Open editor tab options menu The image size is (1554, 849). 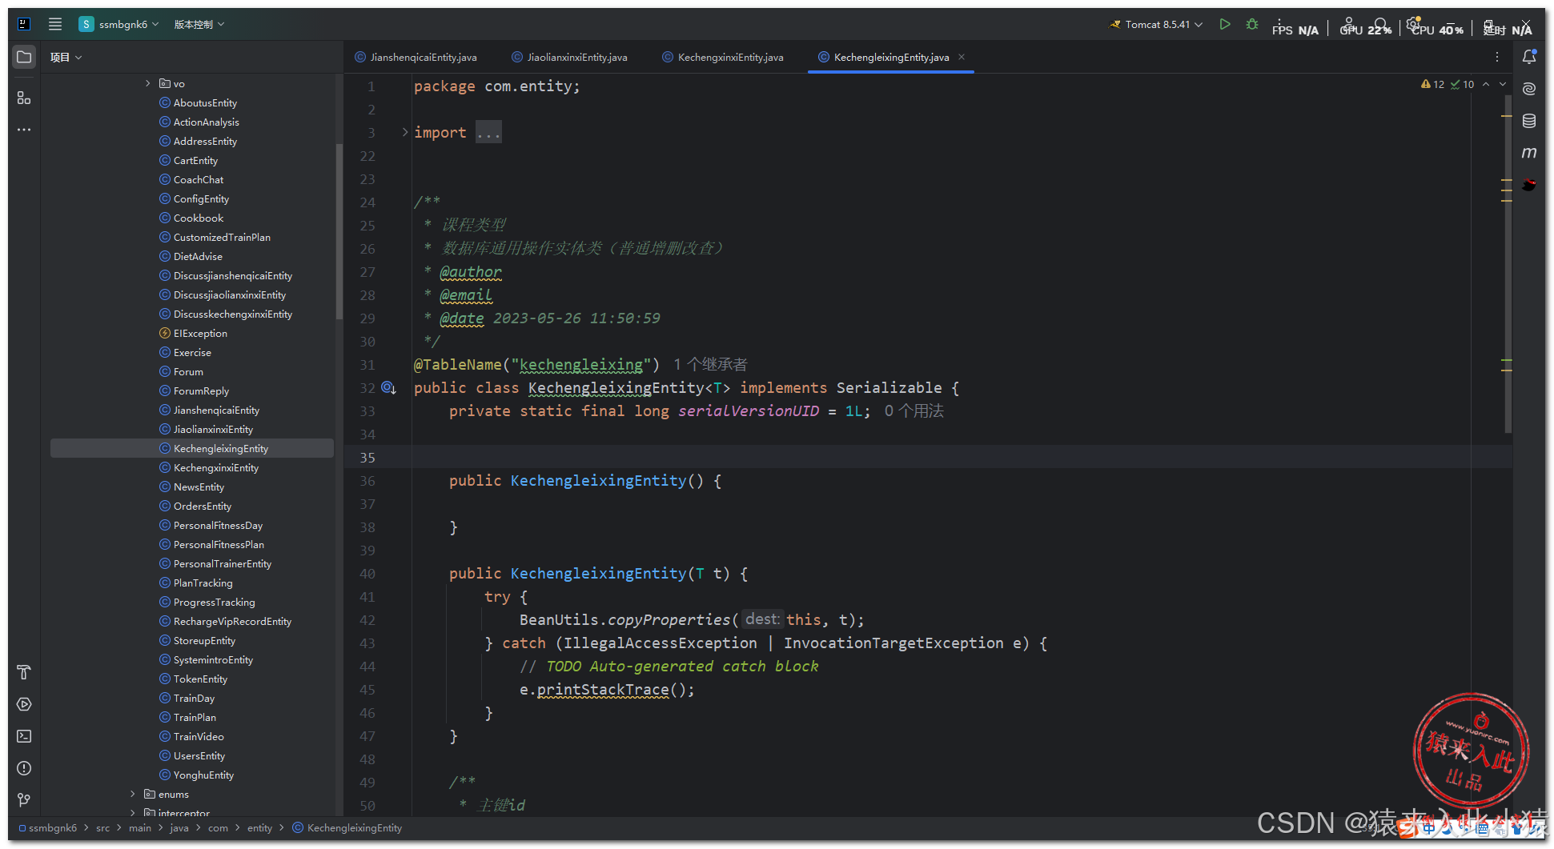pos(1497,57)
